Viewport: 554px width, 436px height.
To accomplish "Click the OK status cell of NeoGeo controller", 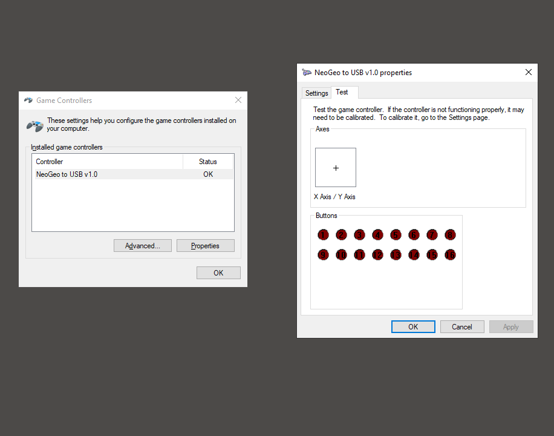I will pos(208,174).
